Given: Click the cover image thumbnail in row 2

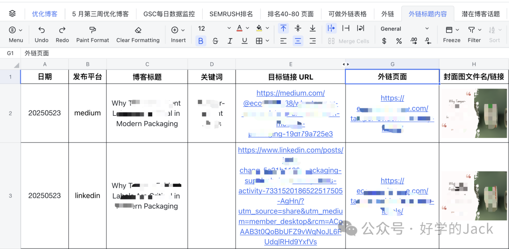Looking at the screenshot, I should (x=474, y=113).
